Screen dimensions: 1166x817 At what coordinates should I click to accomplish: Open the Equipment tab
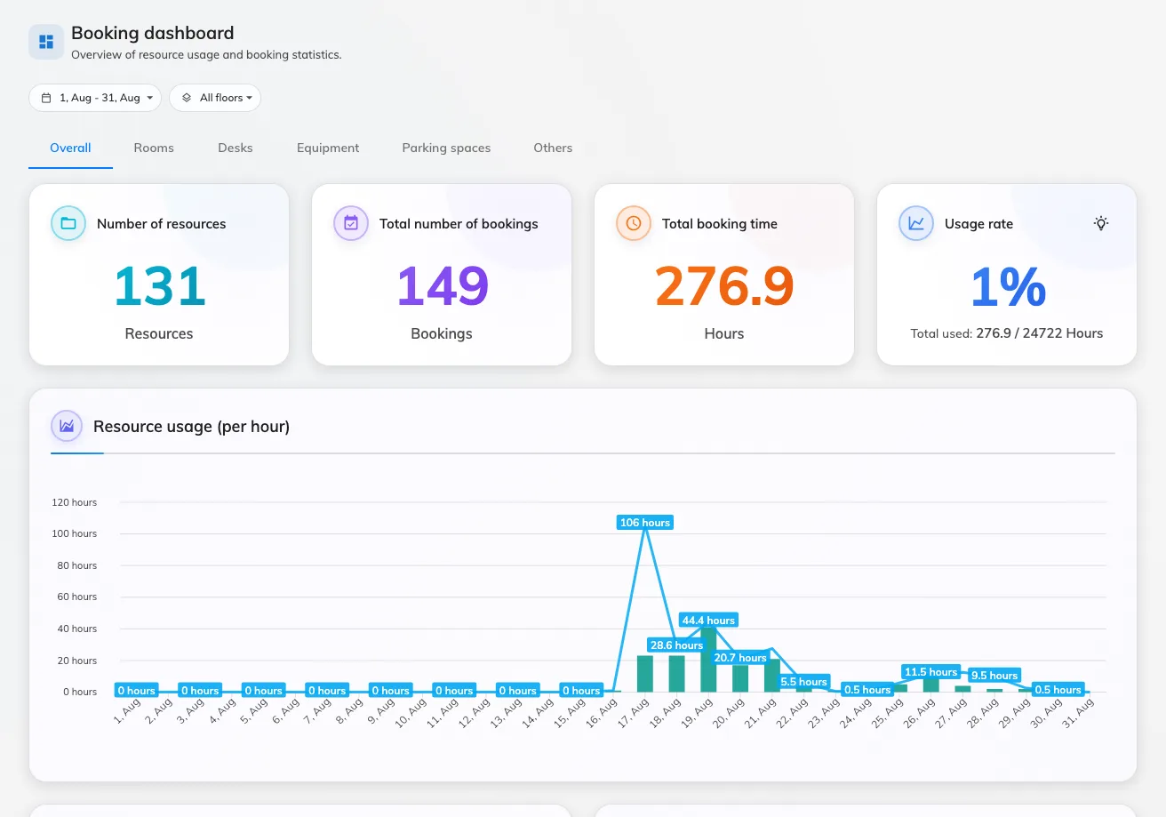click(328, 148)
